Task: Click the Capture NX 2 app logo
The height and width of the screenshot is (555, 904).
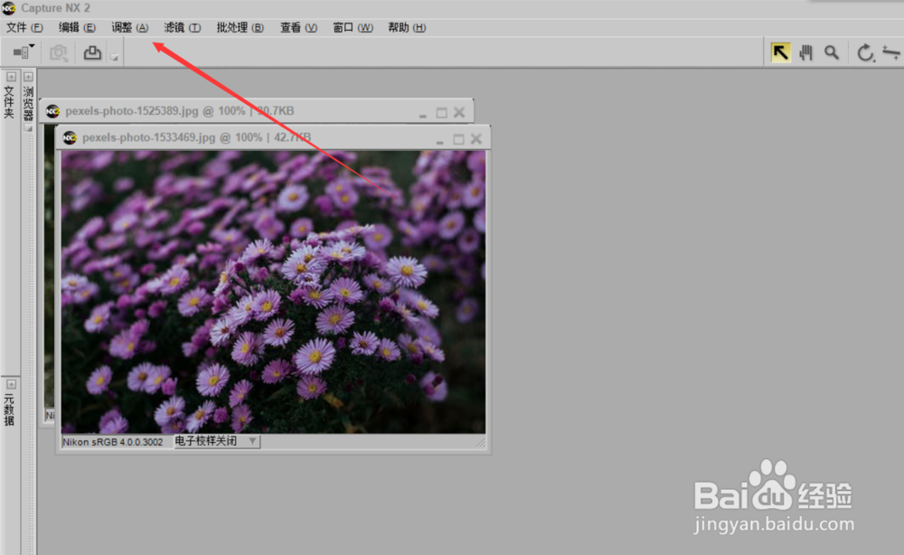Action: click(x=9, y=8)
